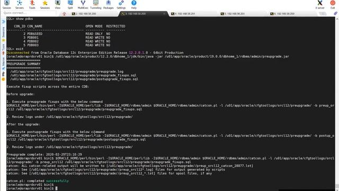Open the Sessions star icon

(x=45, y=5)
